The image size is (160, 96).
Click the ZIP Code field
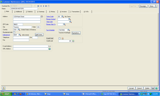pyautogui.click(x=18, y=24)
